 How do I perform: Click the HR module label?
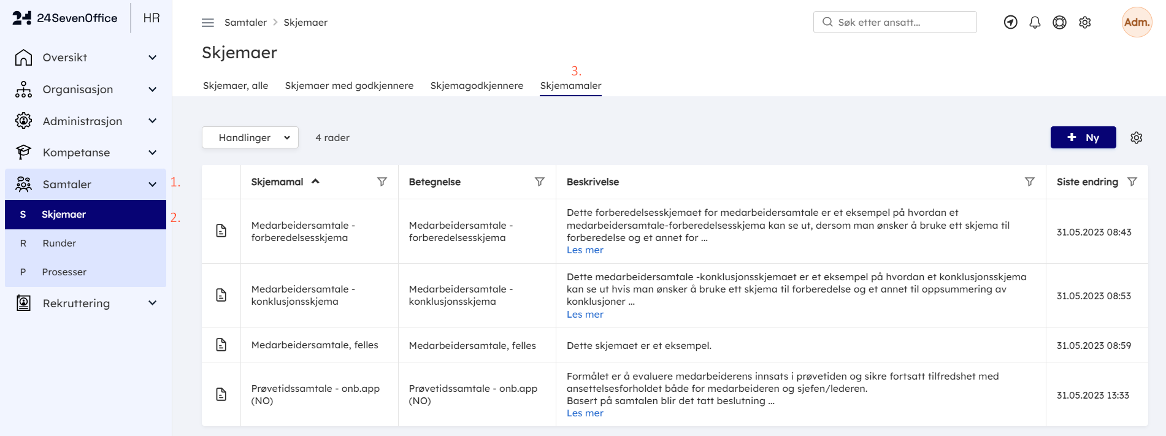[x=152, y=18]
